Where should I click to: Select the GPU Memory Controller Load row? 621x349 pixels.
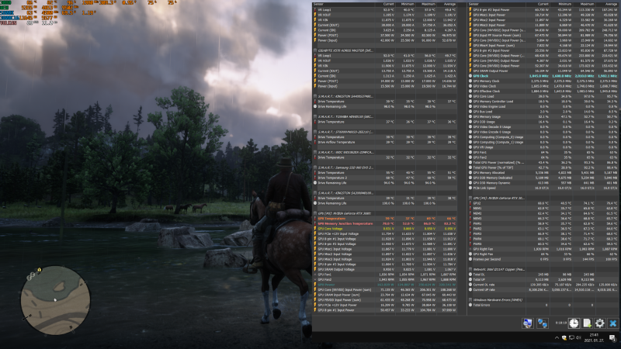543,102
